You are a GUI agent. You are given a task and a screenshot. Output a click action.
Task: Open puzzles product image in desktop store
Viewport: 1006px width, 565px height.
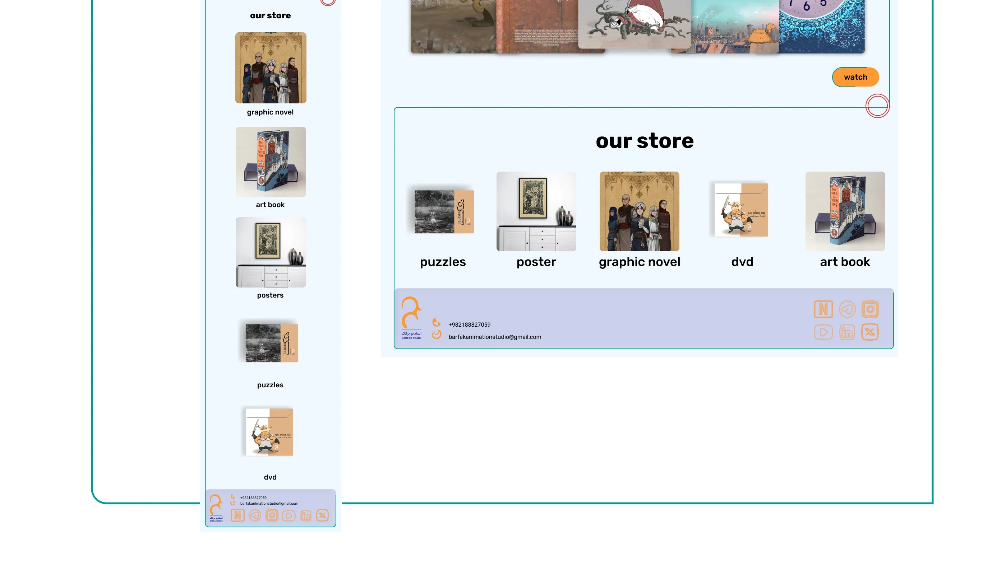click(444, 212)
